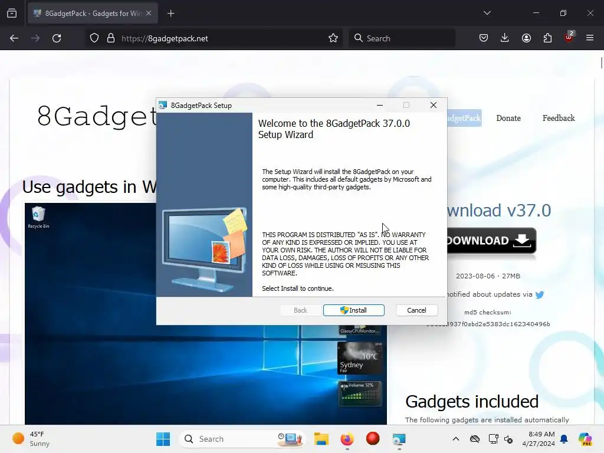The height and width of the screenshot is (453, 604).
Task: Bookmark this page with the star
Action: (333, 38)
